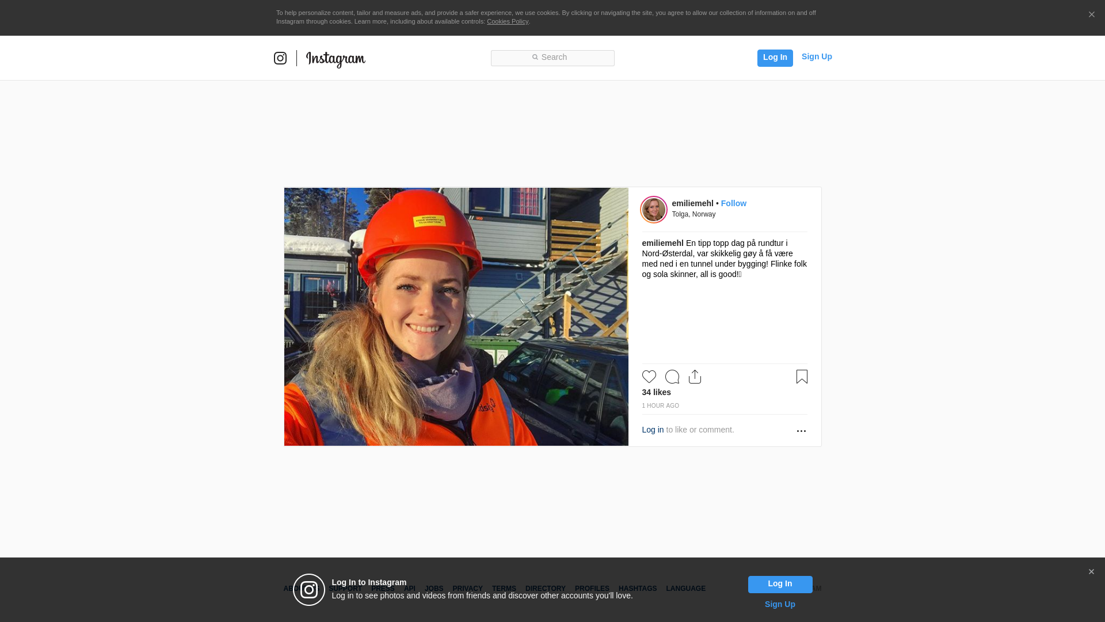Screen dimensions: 1105x622
Task: Open the emiliemehl username in post header
Action: [692, 203]
